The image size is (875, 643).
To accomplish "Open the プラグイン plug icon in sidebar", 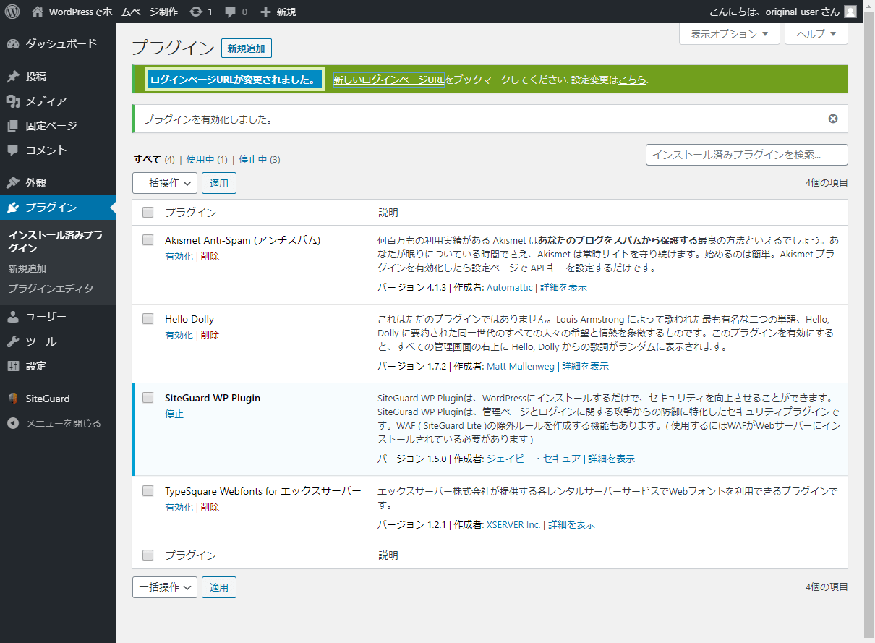I will pyautogui.click(x=13, y=208).
